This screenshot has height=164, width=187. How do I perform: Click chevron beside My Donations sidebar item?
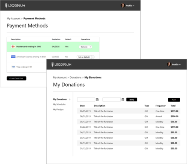[x=70, y=99]
